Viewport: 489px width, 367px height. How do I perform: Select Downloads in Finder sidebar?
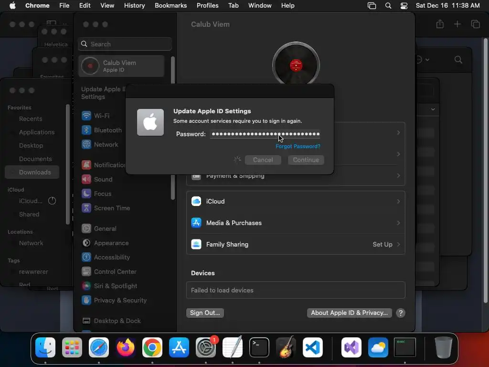(32, 172)
